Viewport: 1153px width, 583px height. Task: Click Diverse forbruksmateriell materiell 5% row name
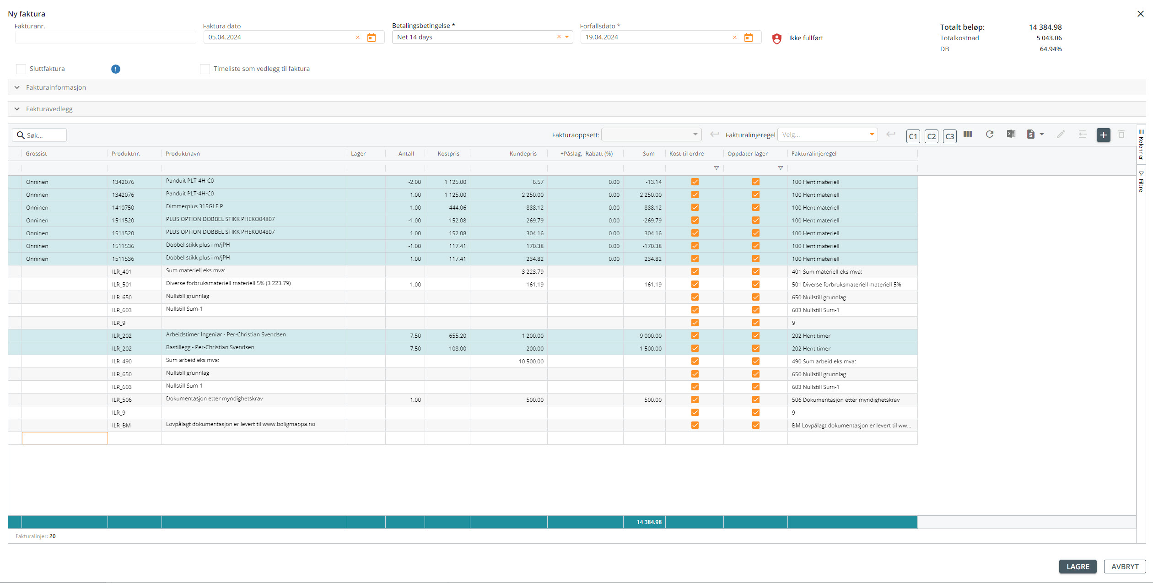(x=228, y=284)
